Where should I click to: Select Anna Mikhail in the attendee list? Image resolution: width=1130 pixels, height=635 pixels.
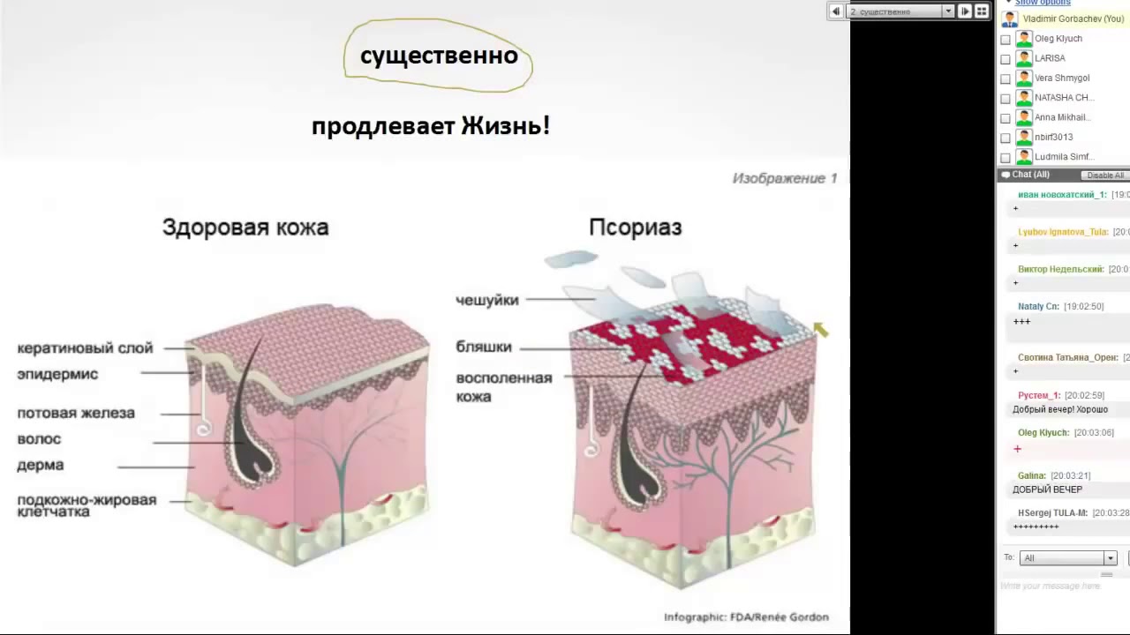tap(1062, 117)
